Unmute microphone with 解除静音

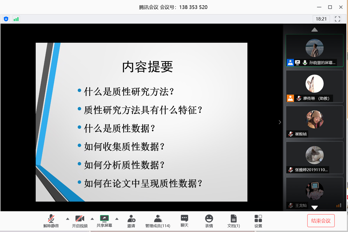[x=51, y=221]
